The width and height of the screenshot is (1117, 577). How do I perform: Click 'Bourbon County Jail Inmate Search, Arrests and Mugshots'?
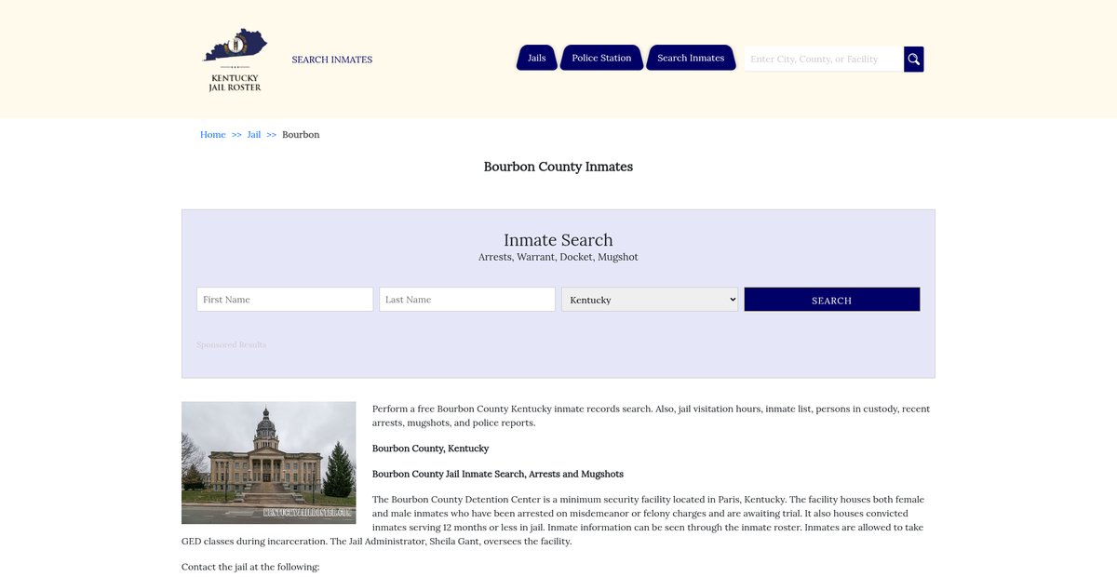498,475
